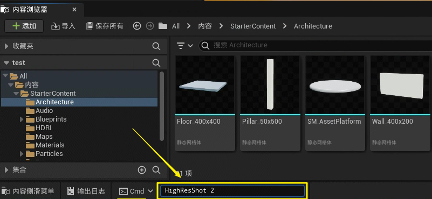Viewport: 432px width, 199px height.
Task: Click the folder tree vertical scrollbar
Action: point(162,106)
